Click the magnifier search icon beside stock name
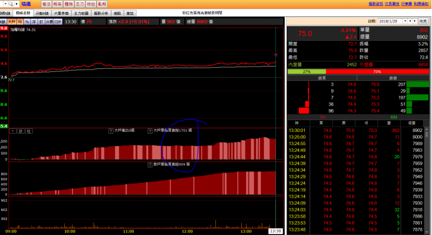The image size is (432, 235). coord(11,4)
